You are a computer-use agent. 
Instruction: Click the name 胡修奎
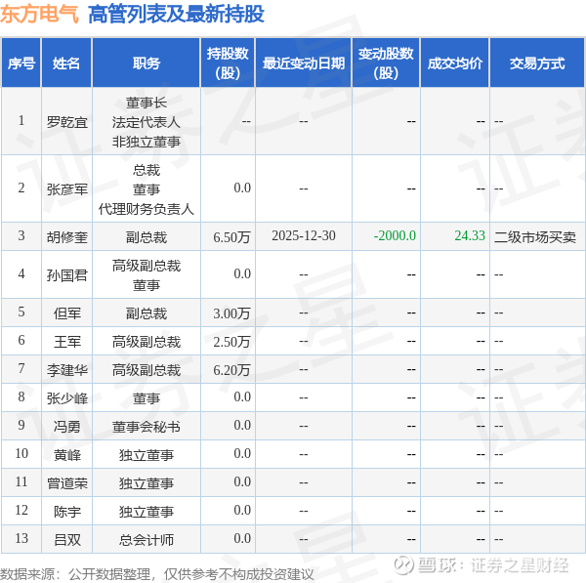pyautogui.click(x=66, y=237)
